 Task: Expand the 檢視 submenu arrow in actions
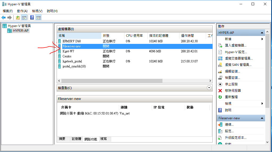coord(262,104)
